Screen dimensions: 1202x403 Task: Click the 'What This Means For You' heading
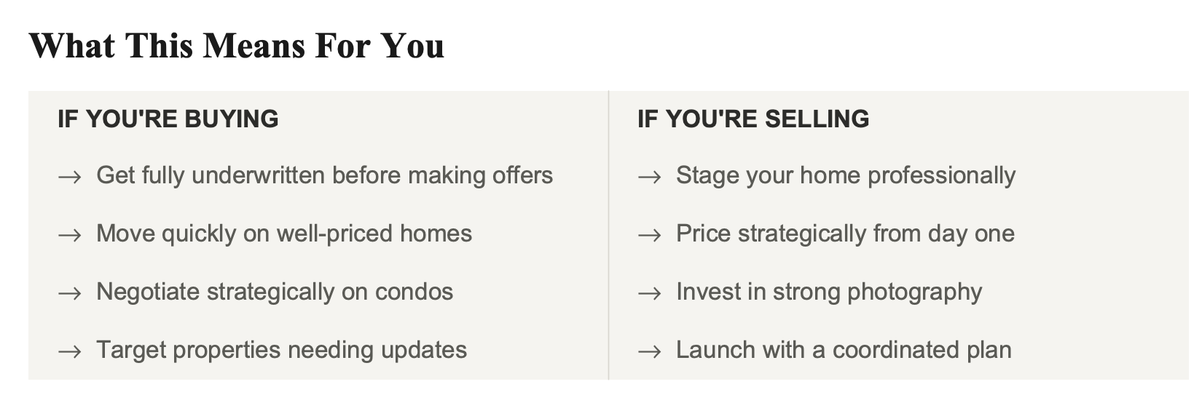point(237,46)
